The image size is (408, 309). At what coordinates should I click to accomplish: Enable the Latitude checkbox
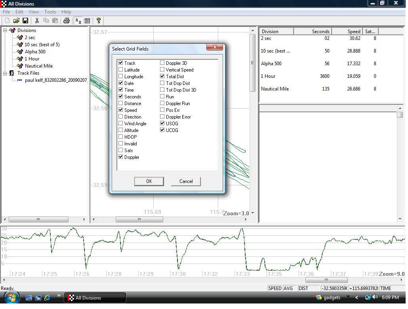point(121,70)
